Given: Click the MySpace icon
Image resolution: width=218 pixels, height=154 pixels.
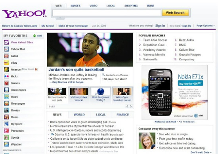Looking at the screenshot, I should tap(6, 124).
